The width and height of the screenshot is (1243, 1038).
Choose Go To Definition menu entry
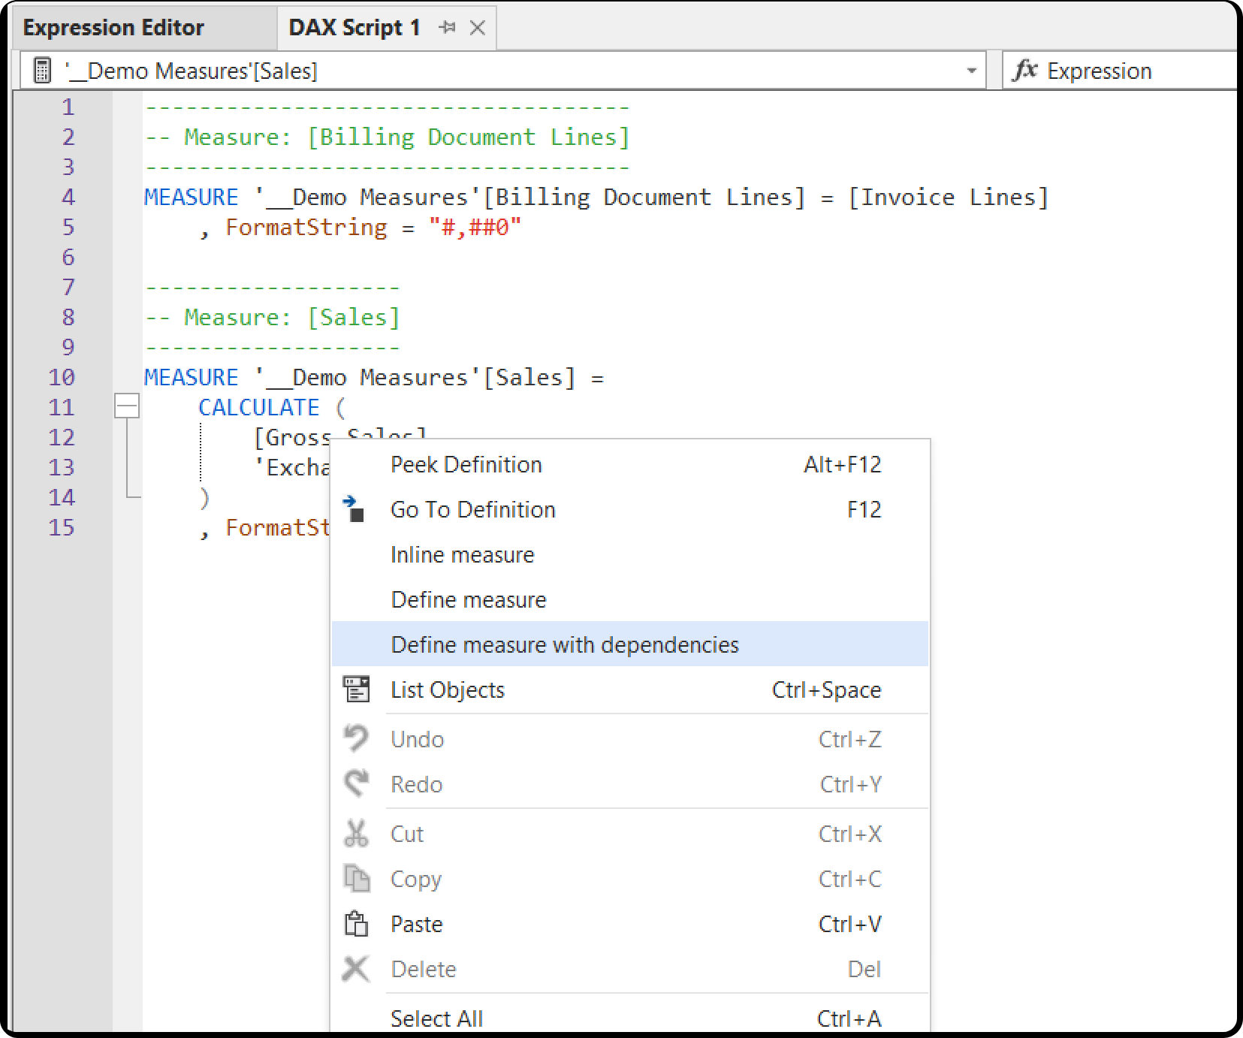[x=630, y=509]
